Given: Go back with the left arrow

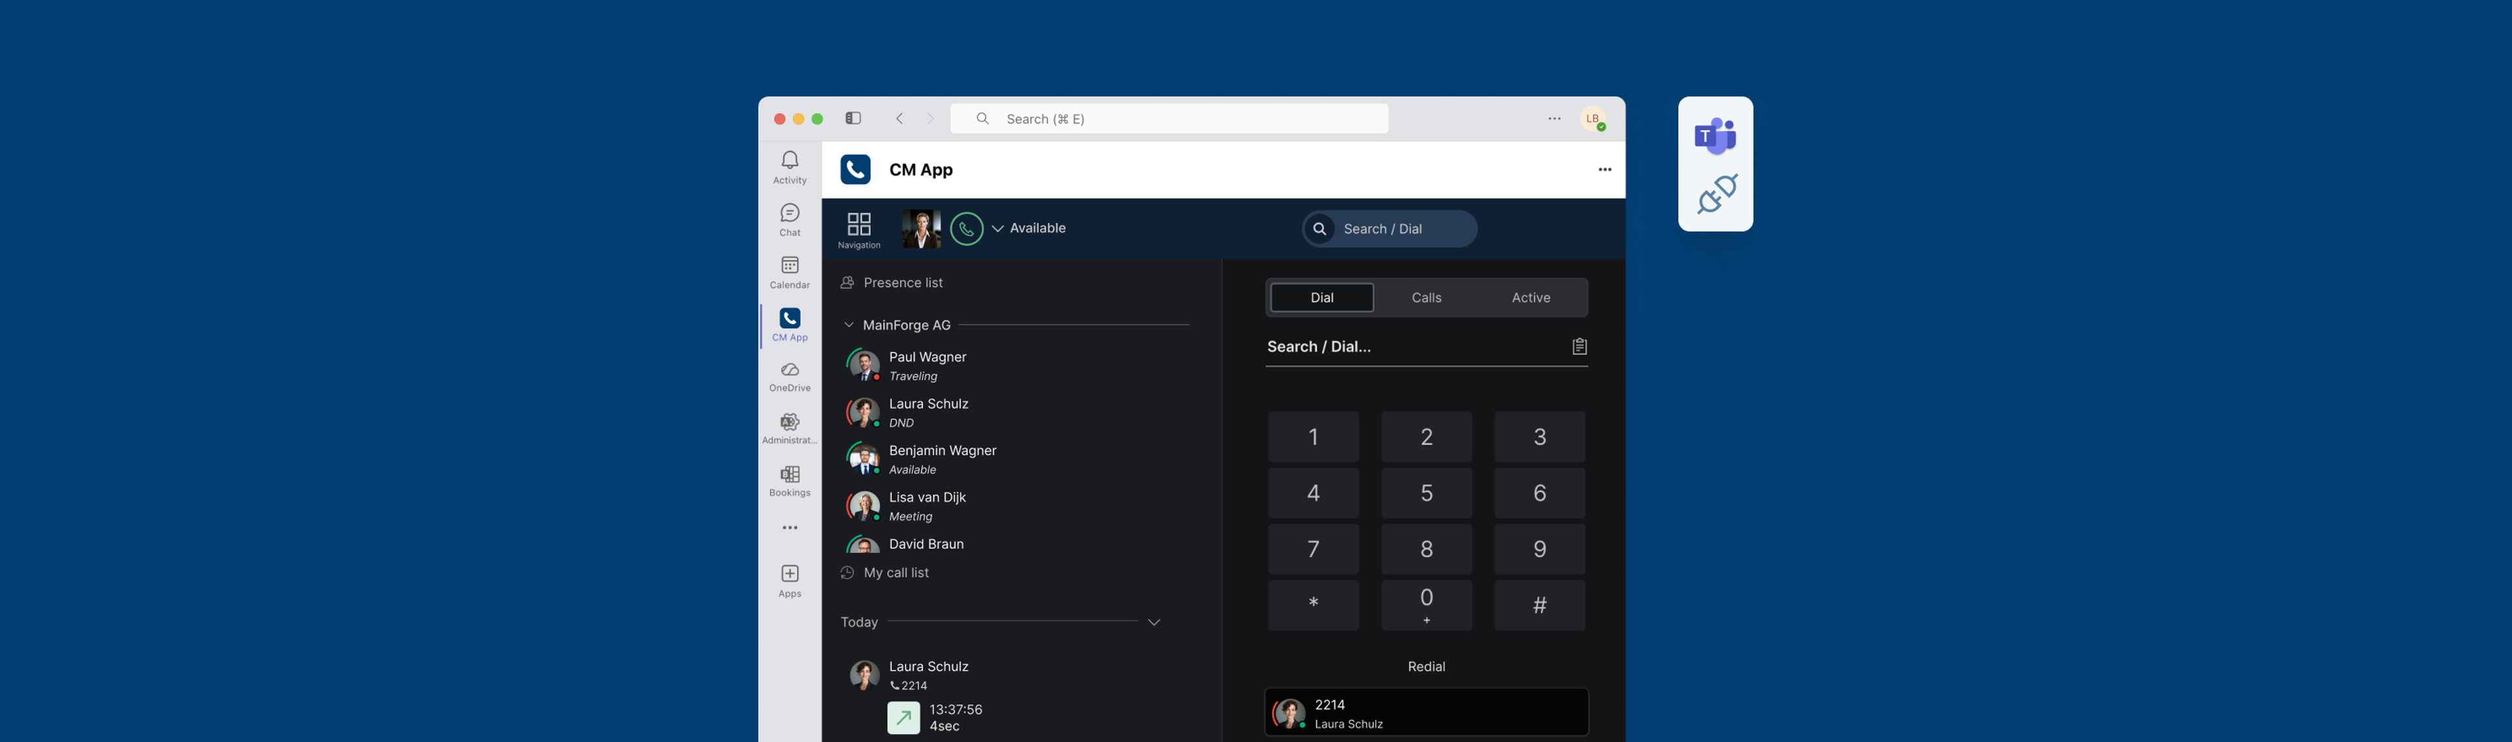Looking at the screenshot, I should coord(899,118).
